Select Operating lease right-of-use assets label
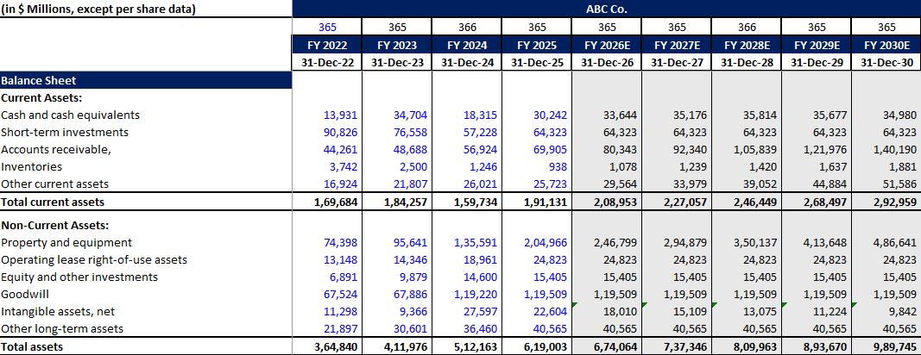 pyautogui.click(x=94, y=259)
